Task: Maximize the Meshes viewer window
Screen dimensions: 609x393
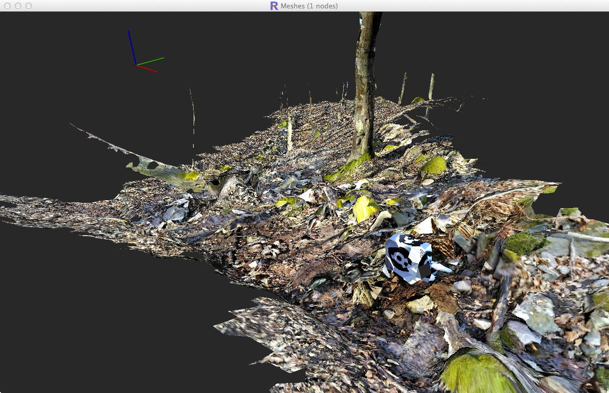Action: 29,6
